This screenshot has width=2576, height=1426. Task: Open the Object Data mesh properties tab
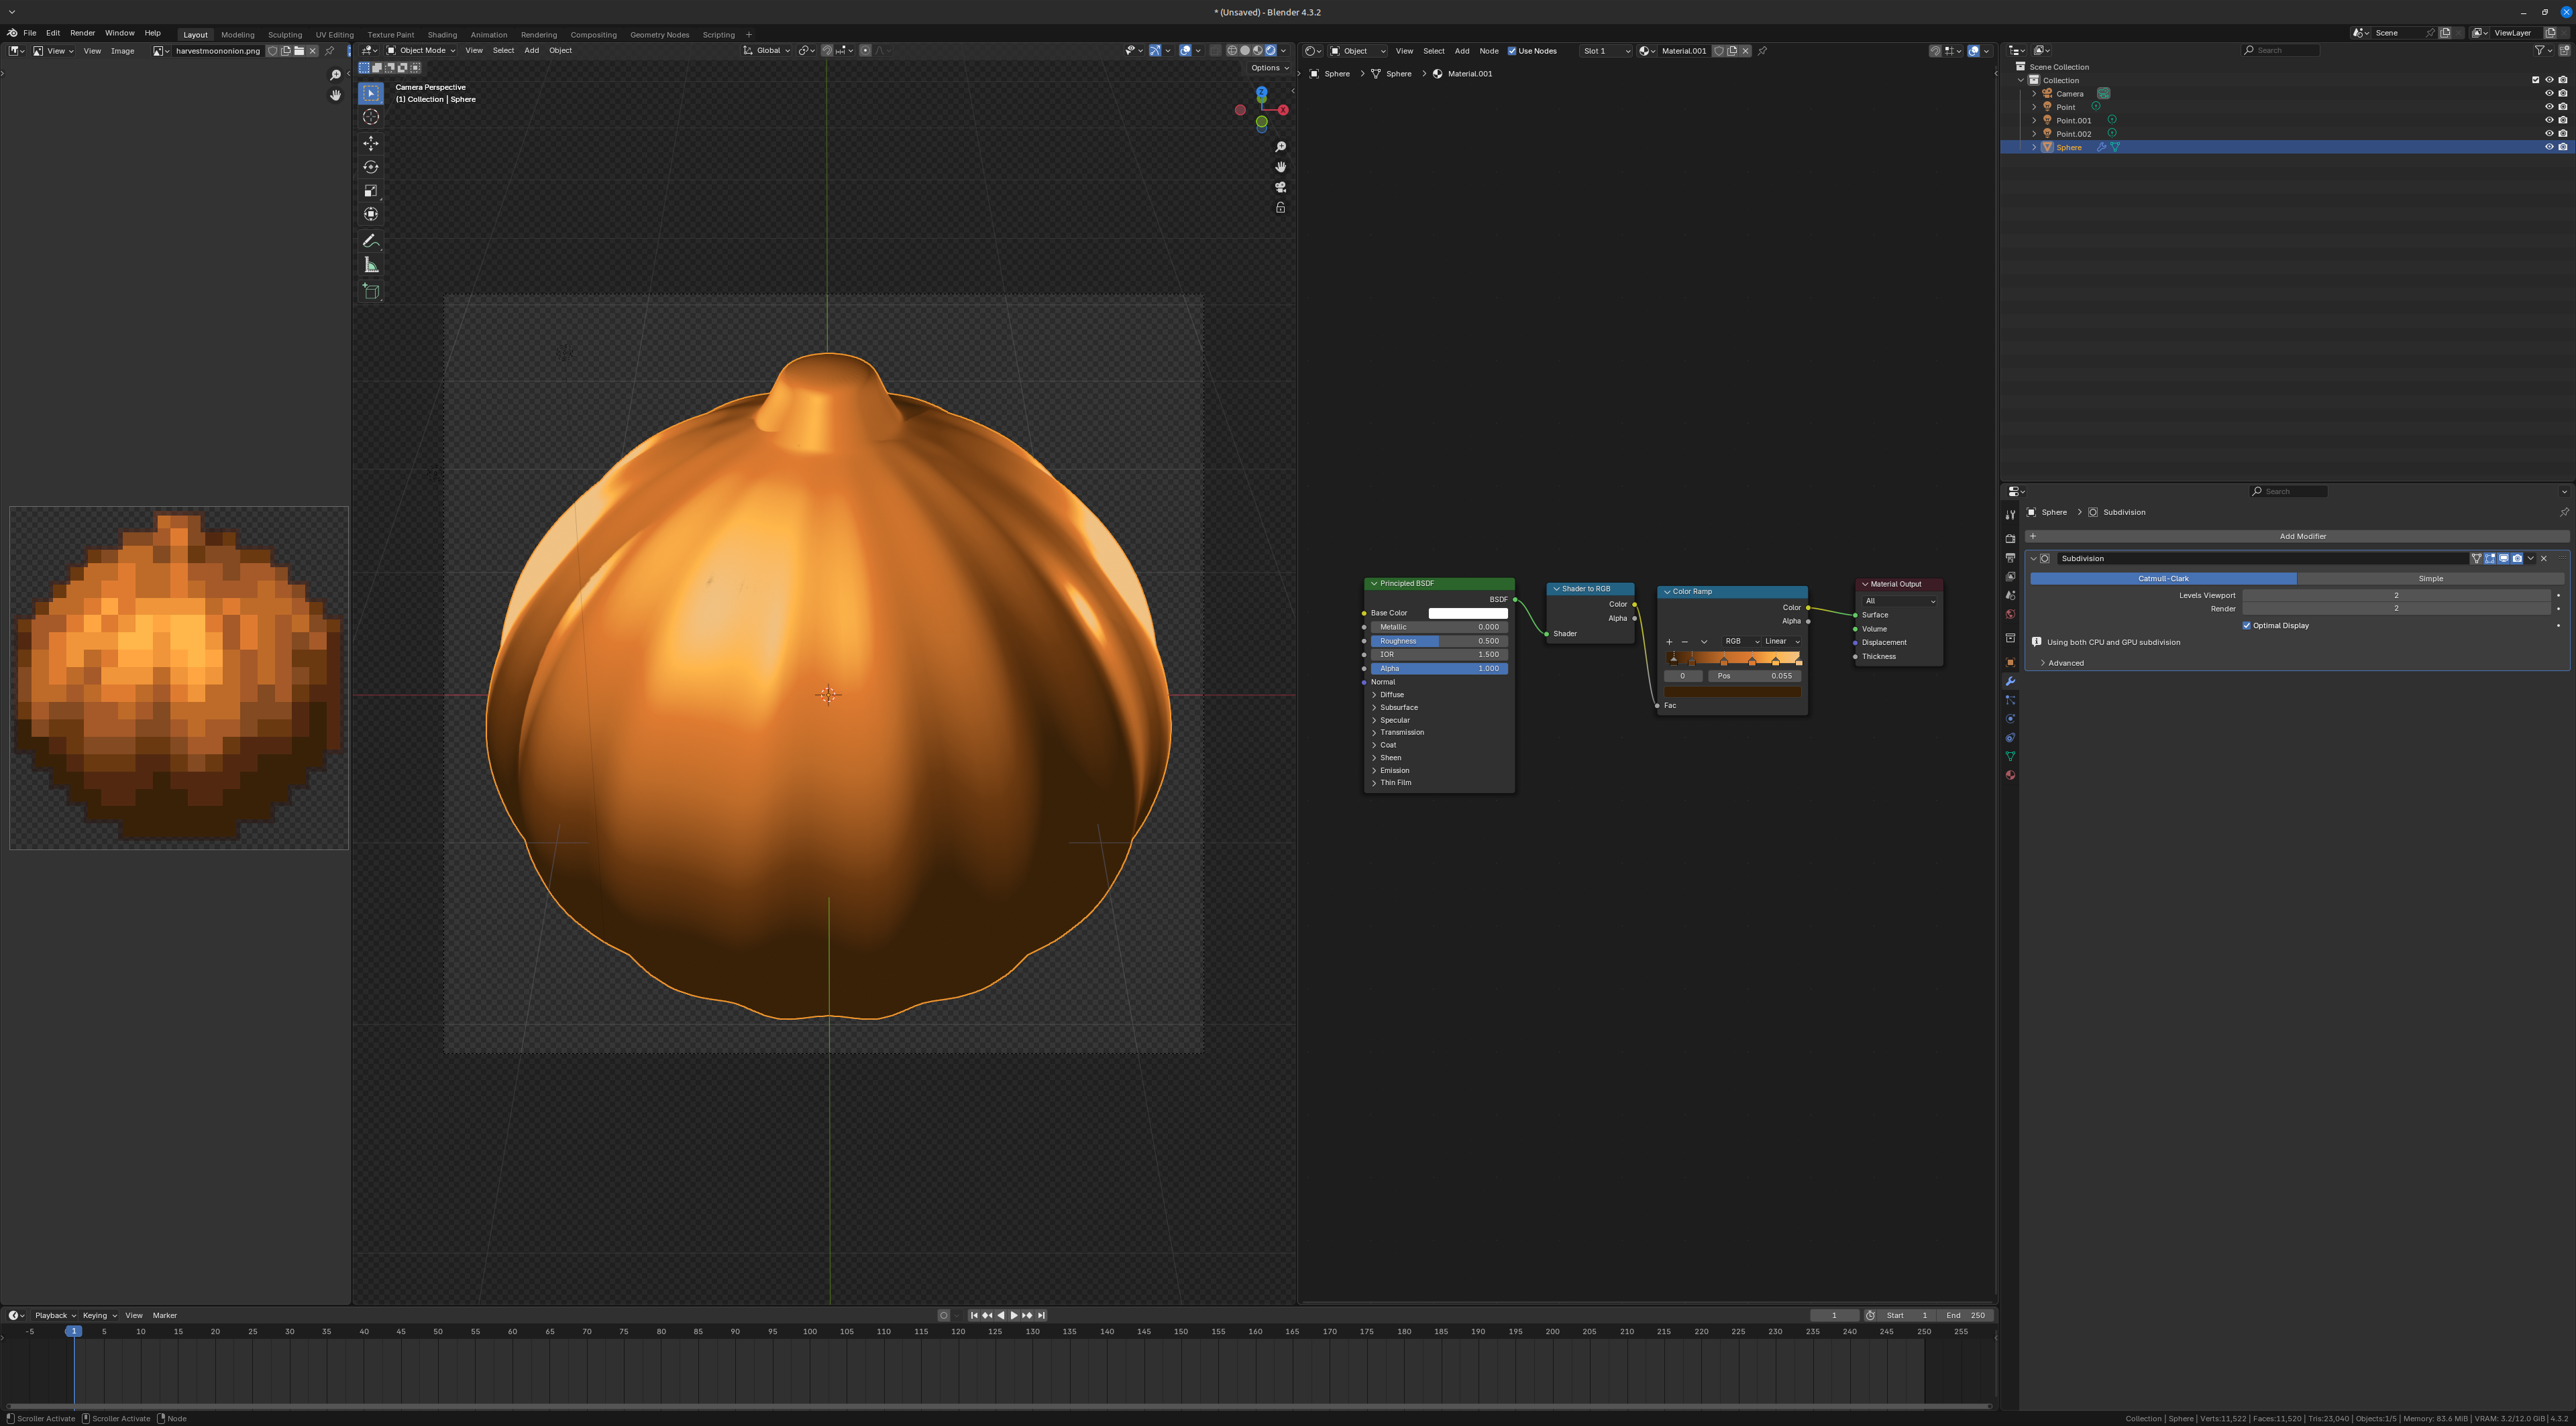pyautogui.click(x=2010, y=756)
